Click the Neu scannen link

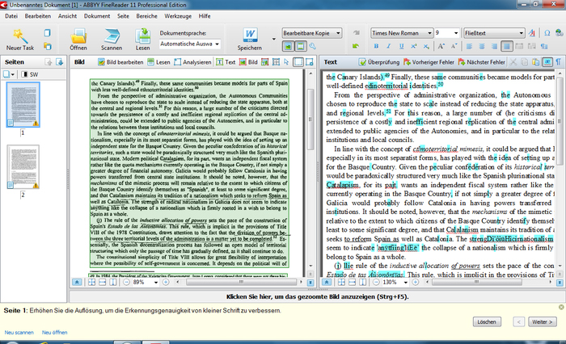click(19, 332)
